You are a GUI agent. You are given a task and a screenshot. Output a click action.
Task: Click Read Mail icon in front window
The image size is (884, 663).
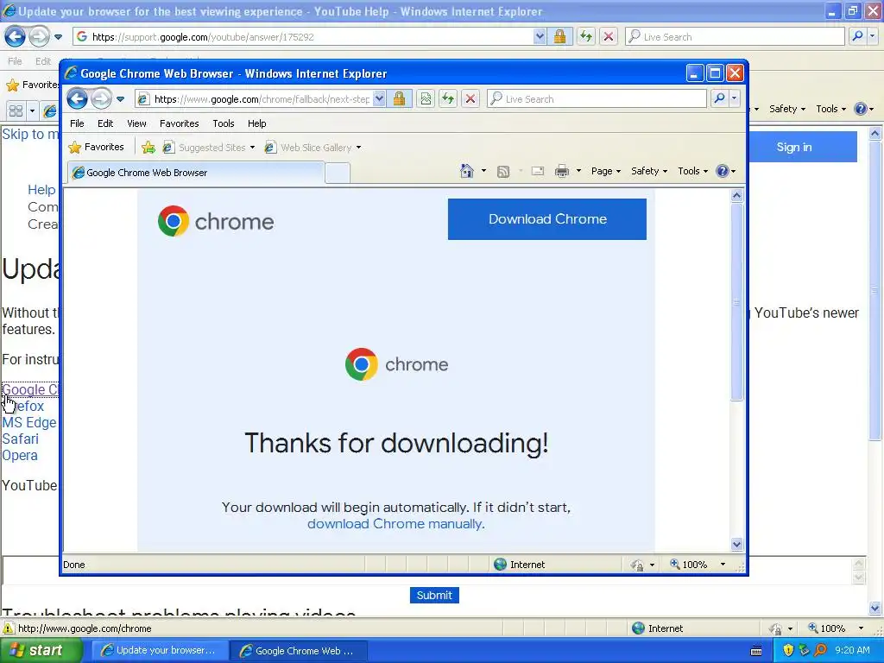[538, 172]
